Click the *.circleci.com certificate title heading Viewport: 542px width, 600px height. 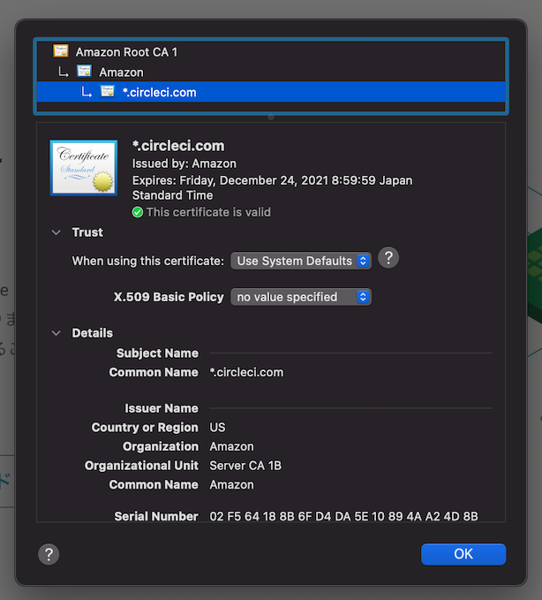pyautogui.click(x=178, y=146)
